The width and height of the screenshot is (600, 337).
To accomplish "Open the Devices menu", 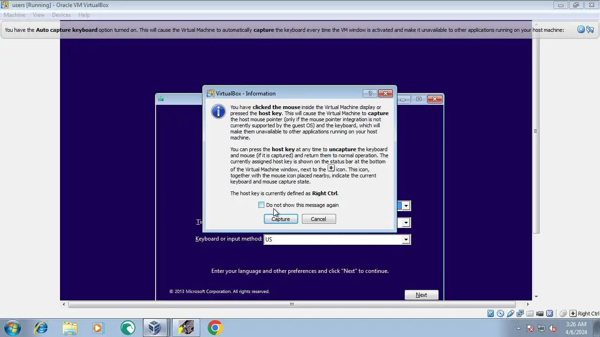I will coord(61,15).
